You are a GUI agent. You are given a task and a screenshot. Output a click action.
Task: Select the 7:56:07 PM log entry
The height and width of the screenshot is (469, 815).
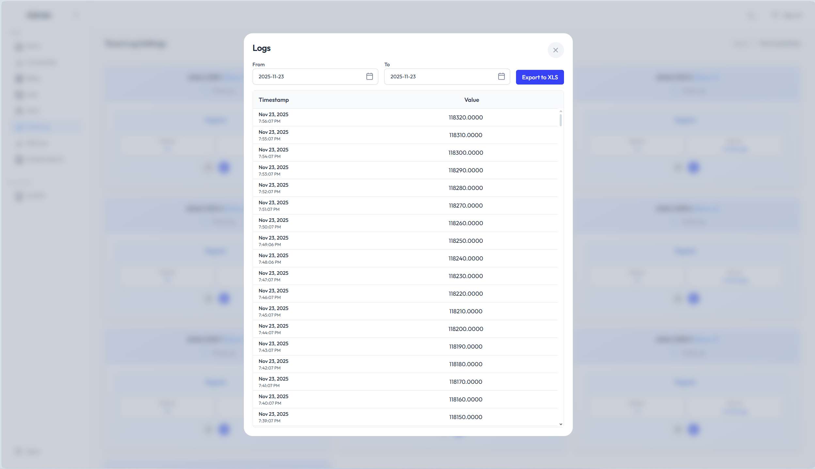274,117
